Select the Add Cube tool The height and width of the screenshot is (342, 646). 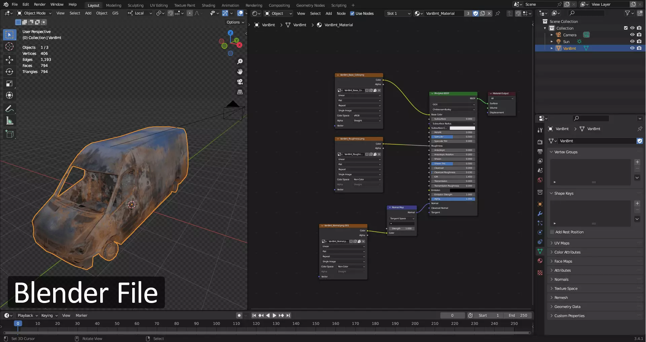click(x=9, y=134)
